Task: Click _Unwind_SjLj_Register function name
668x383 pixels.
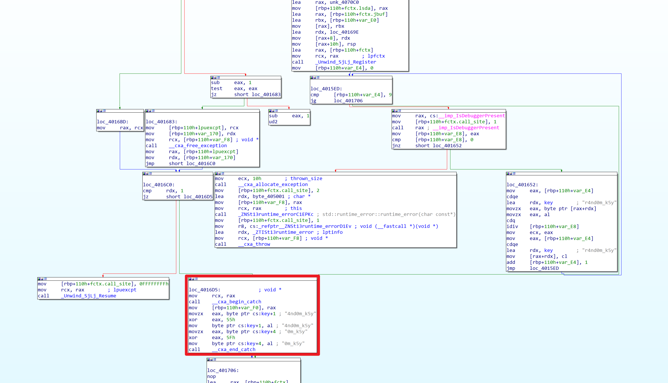Action: (x=345, y=62)
